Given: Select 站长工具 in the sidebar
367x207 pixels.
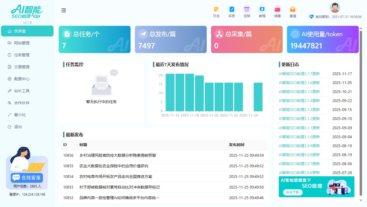Looking at the screenshot, I should coord(22,91).
